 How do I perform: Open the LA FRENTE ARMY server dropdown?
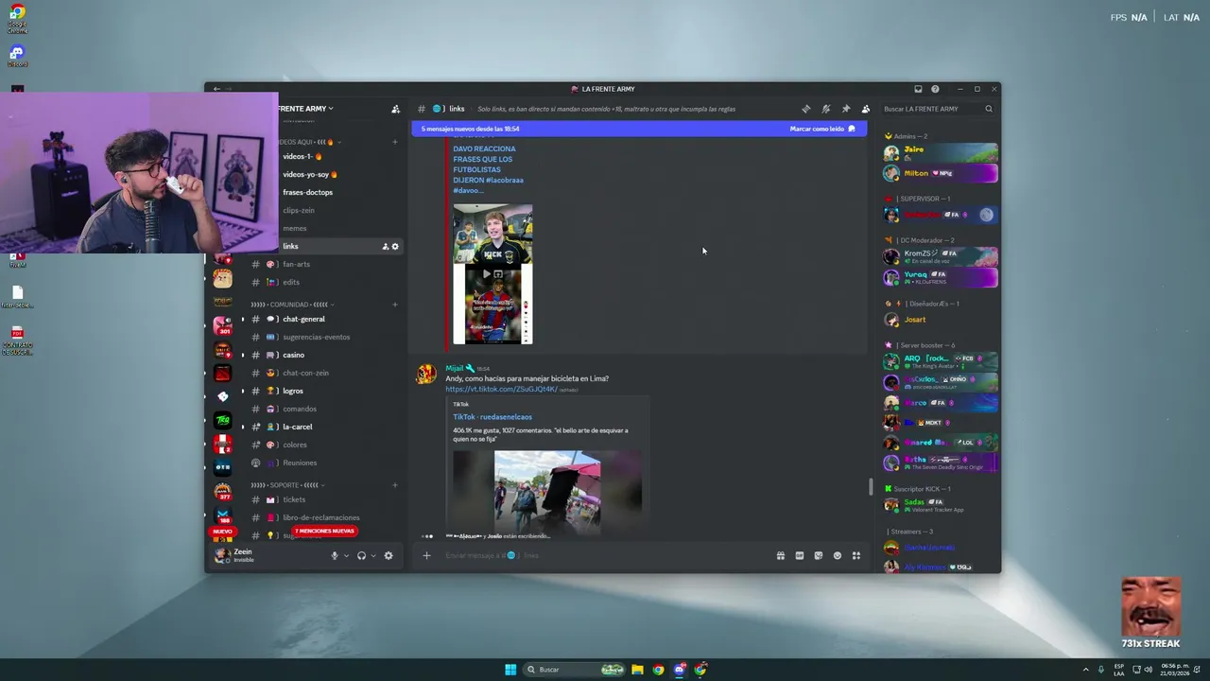point(306,109)
